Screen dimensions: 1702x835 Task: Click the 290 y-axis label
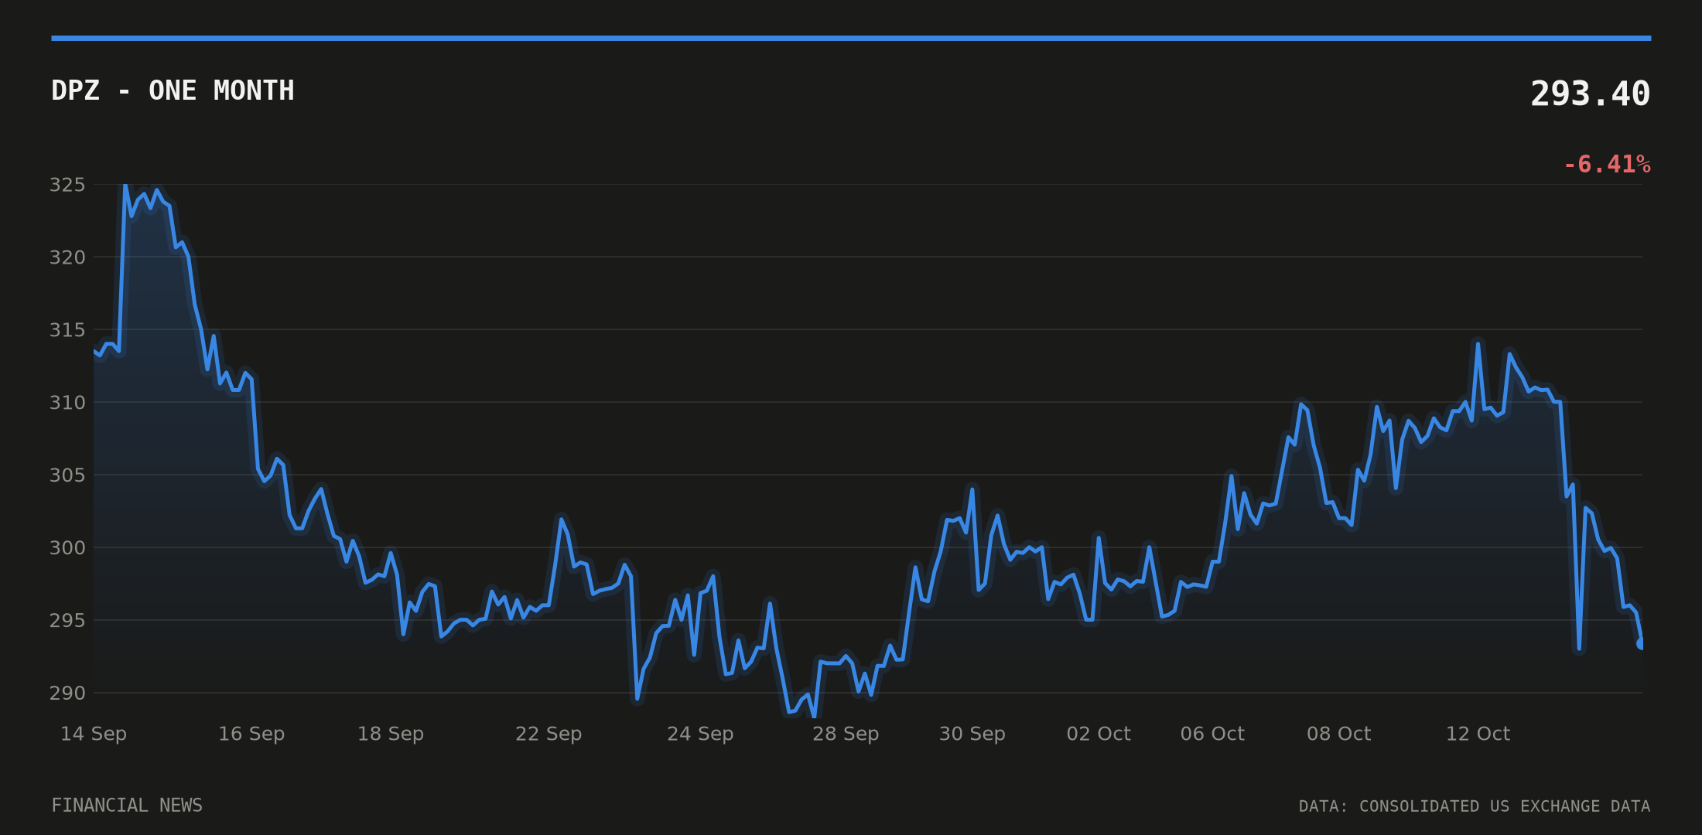point(67,694)
